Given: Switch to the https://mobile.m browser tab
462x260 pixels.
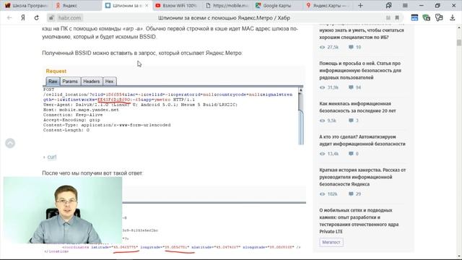Looking at the screenshot, I should (227, 6).
